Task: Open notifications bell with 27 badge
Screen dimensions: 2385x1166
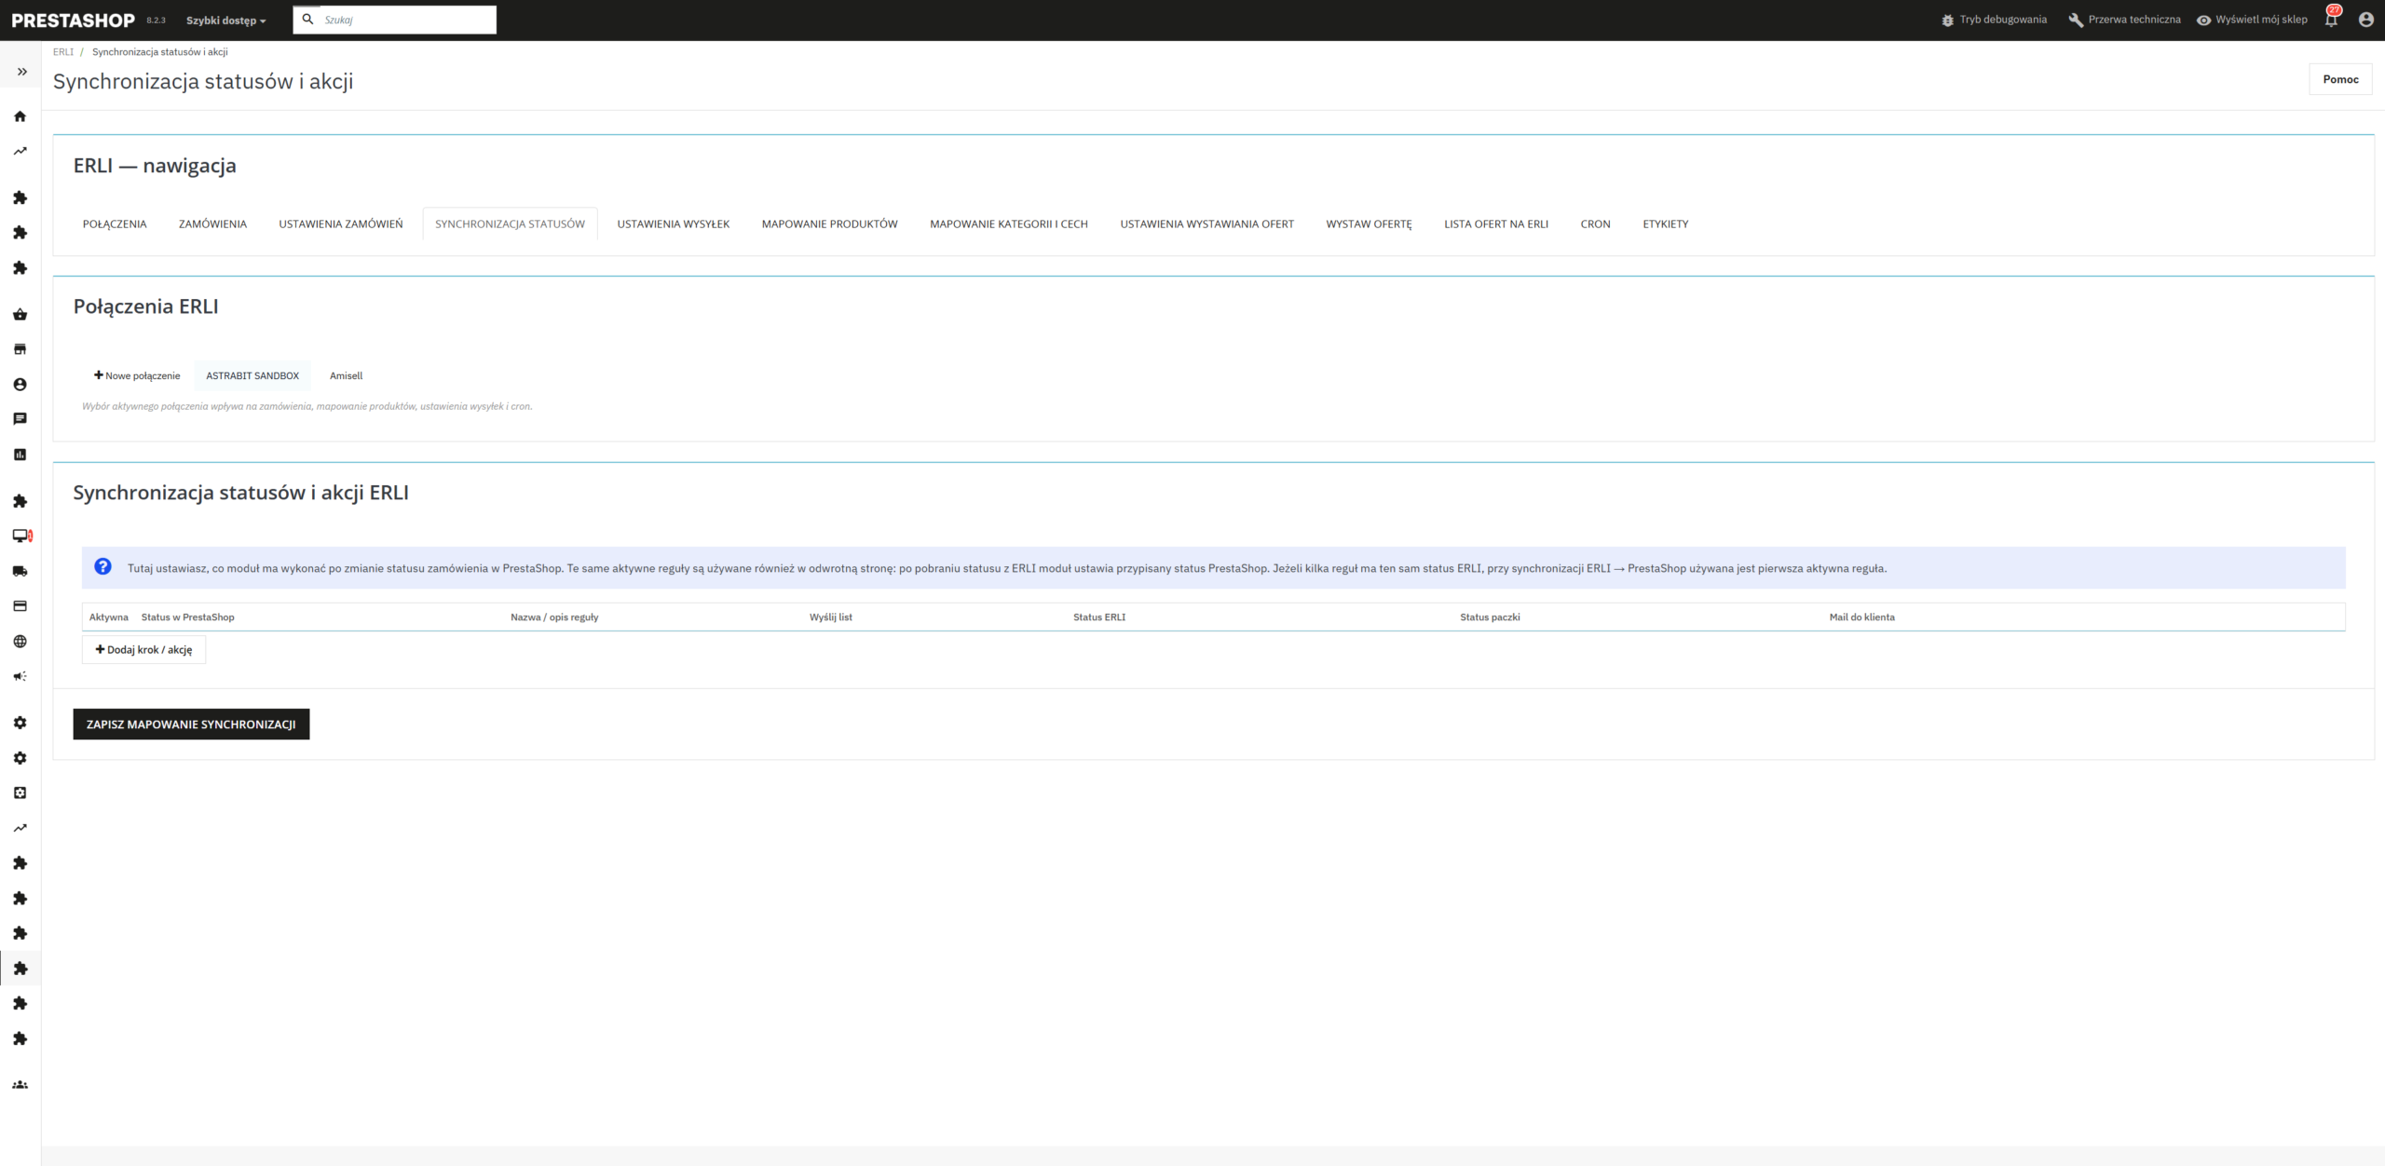Action: tap(2332, 18)
